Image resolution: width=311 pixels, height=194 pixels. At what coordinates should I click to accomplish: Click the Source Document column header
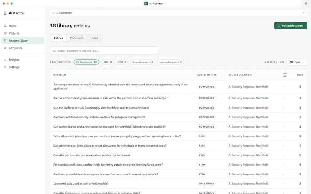tap(241, 75)
